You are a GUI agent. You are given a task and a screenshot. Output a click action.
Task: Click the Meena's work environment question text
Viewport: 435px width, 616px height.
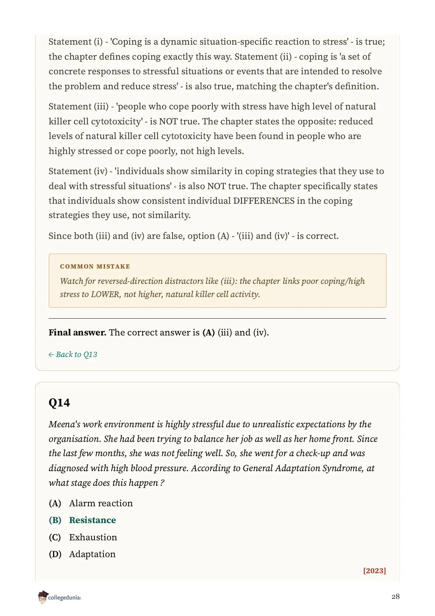point(213,454)
